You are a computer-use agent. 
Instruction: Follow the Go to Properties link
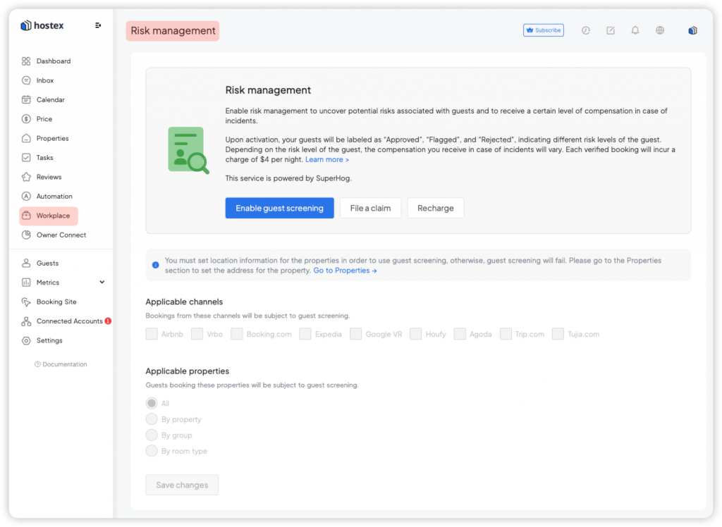(345, 270)
